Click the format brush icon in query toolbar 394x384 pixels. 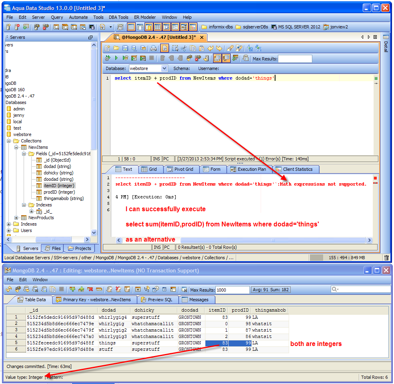point(230,48)
